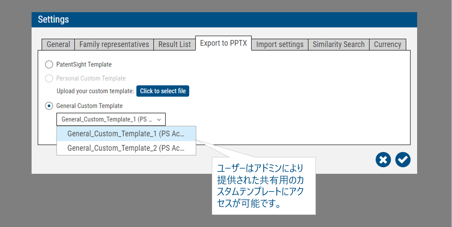The image size is (452, 227).
Task: Cancel settings with the X icon
Action: pos(383,160)
